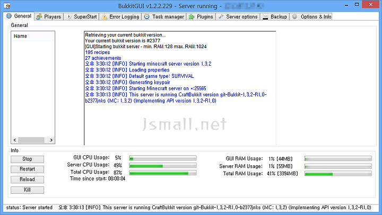382x215 pixels.
Task: Click the 49% server CPU value
Action: (x=118, y=165)
